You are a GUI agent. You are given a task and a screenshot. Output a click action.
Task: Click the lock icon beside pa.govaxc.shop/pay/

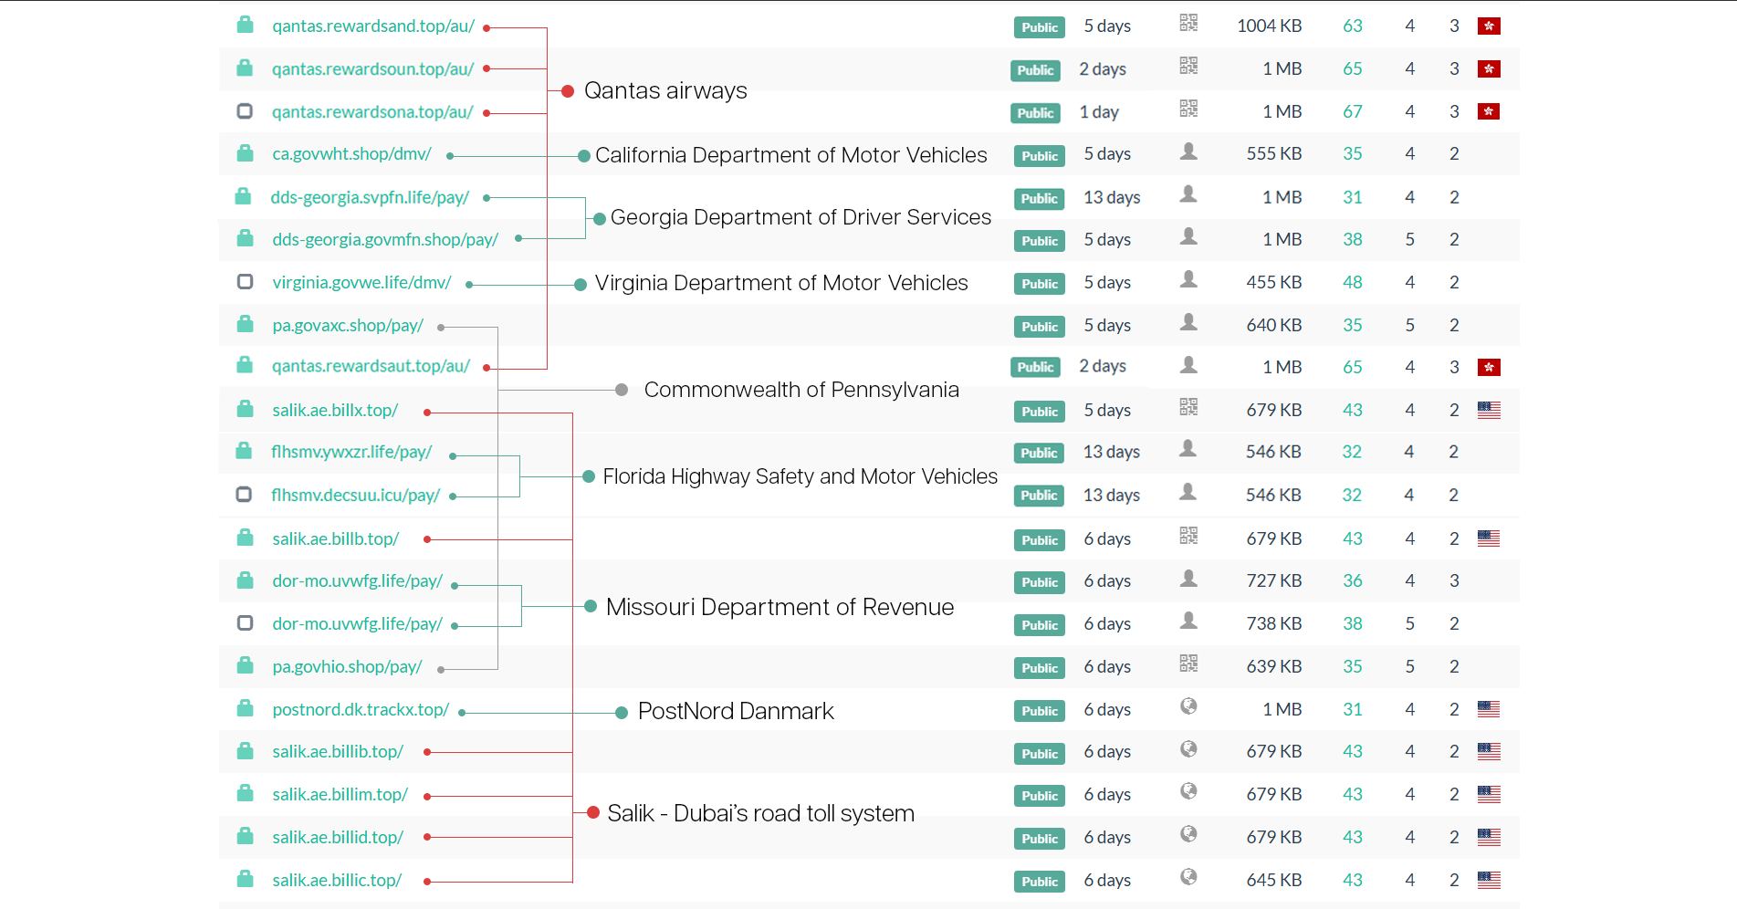pos(245,323)
